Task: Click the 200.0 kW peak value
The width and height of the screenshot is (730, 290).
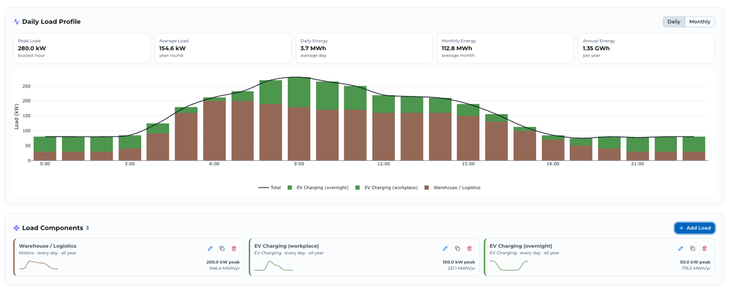Action: 223,262
